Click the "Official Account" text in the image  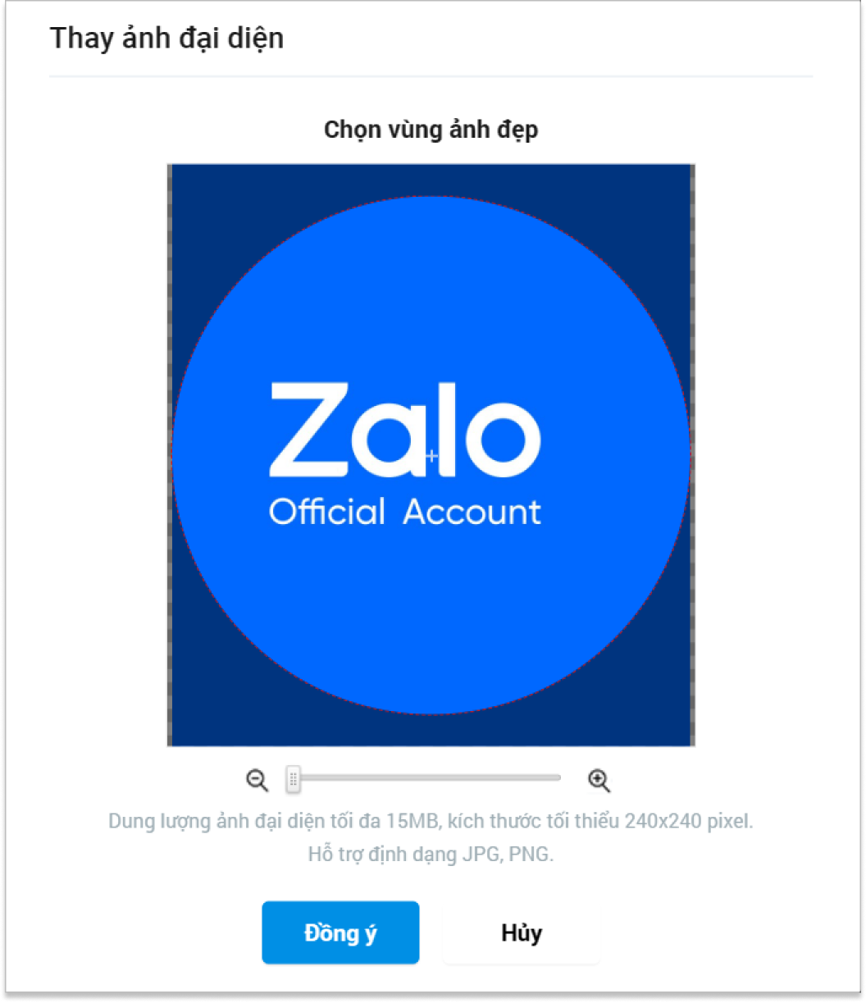coord(405,513)
